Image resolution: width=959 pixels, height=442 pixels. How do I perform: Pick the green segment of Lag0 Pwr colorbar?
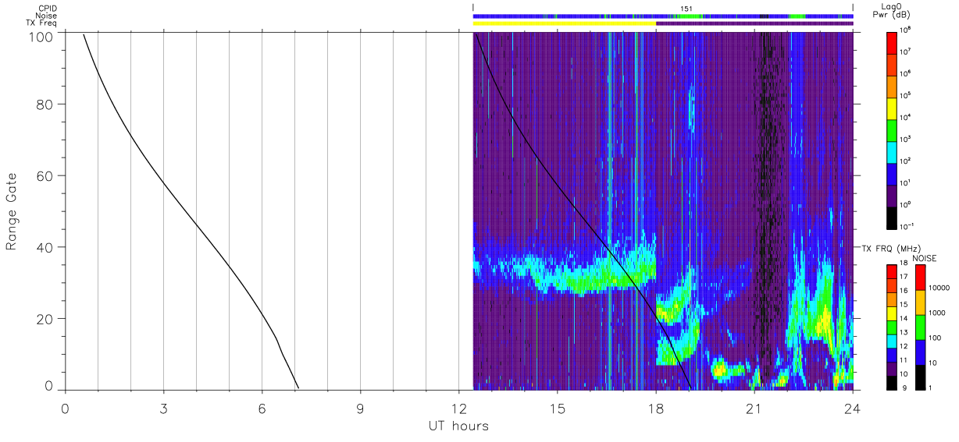[x=892, y=129]
